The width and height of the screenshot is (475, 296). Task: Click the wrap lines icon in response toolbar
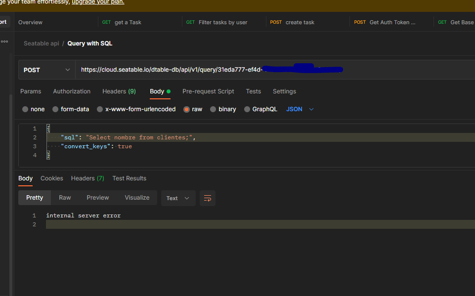tap(208, 198)
